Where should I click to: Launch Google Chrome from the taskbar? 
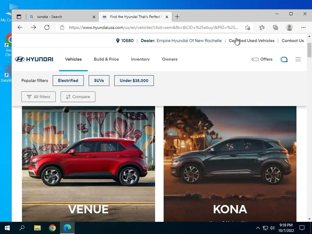pos(52,228)
